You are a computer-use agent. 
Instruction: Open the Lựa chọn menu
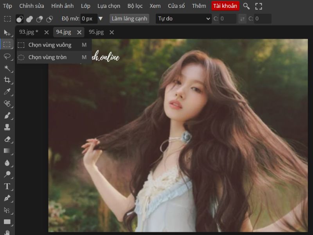[109, 6]
